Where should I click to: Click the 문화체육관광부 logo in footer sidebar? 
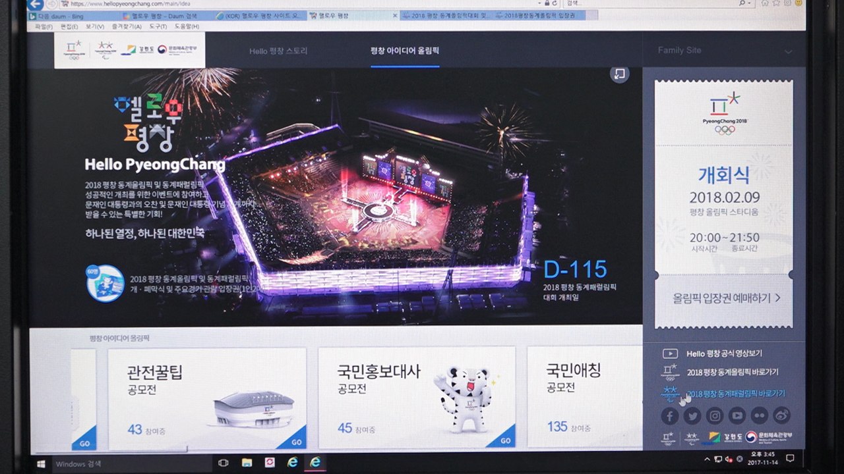pyautogui.click(x=769, y=436)
